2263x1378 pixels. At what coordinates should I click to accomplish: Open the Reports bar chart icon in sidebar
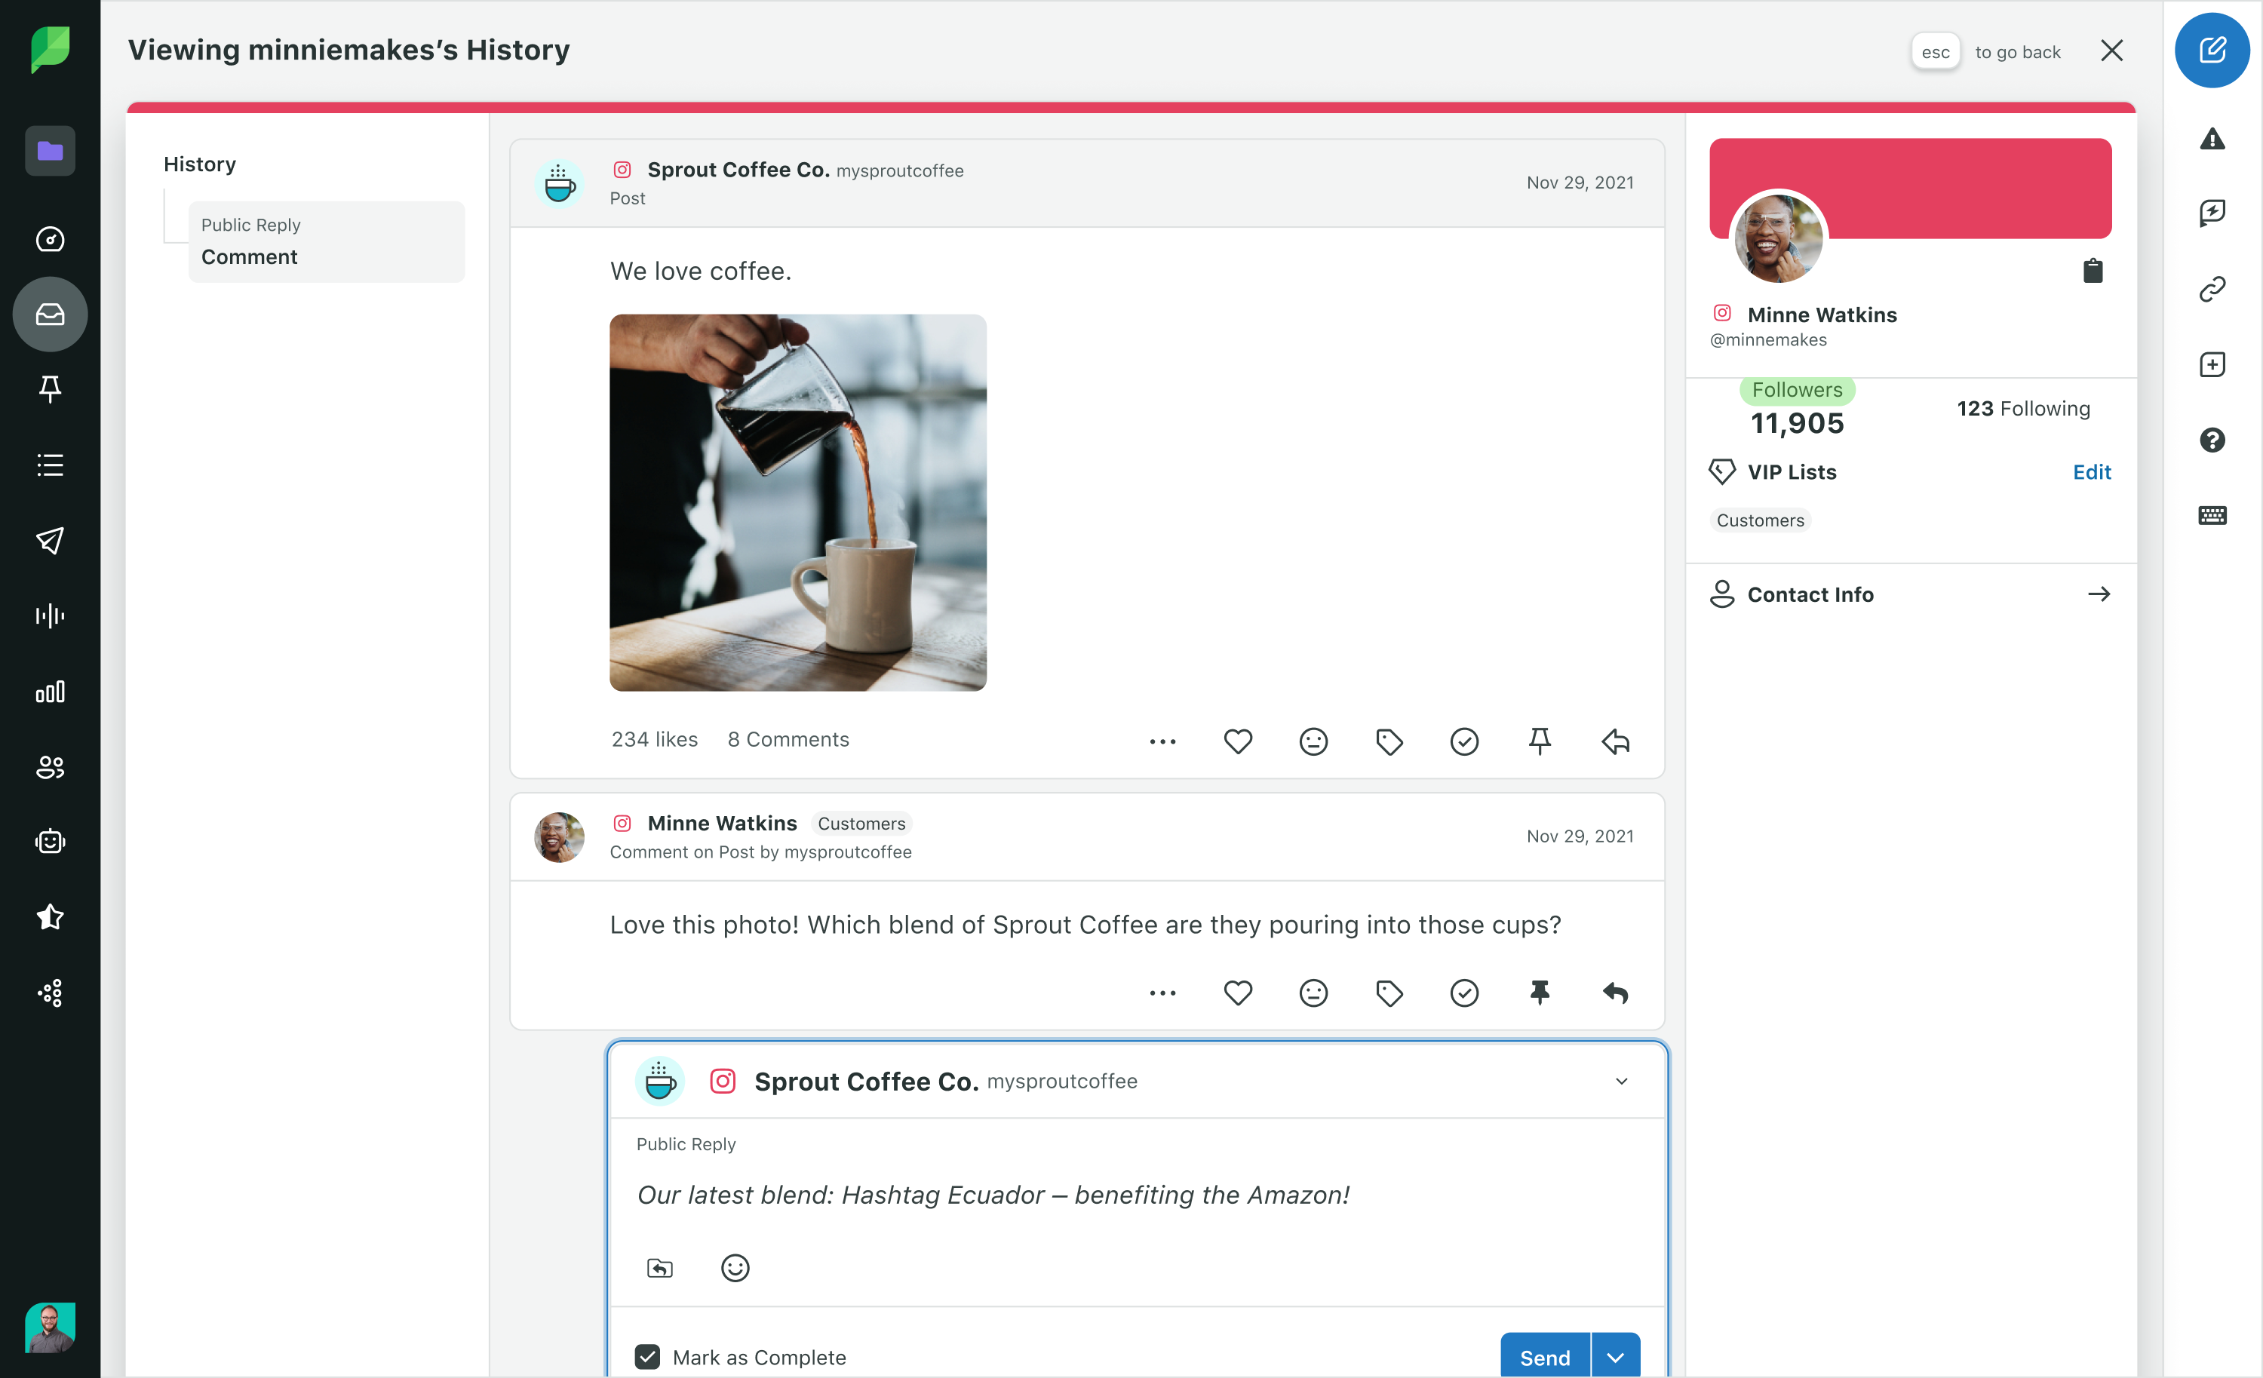[50, 692]
